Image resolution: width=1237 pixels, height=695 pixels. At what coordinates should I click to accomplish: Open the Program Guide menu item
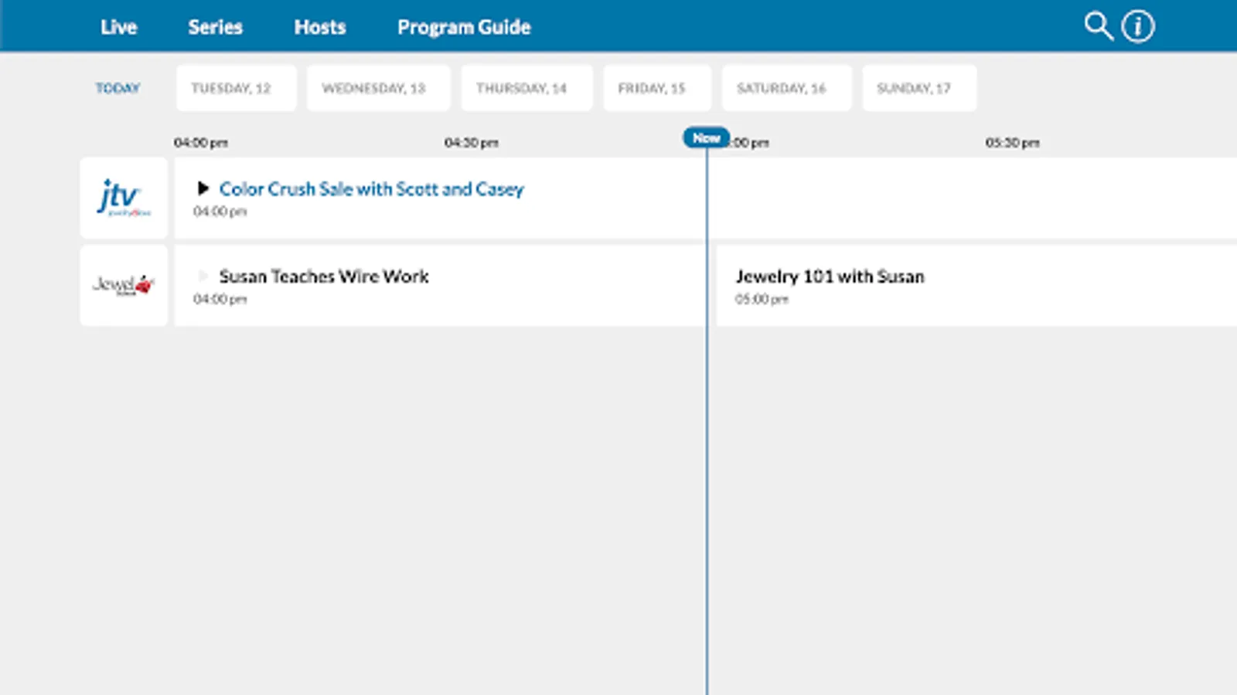click(x=463, y=26)
